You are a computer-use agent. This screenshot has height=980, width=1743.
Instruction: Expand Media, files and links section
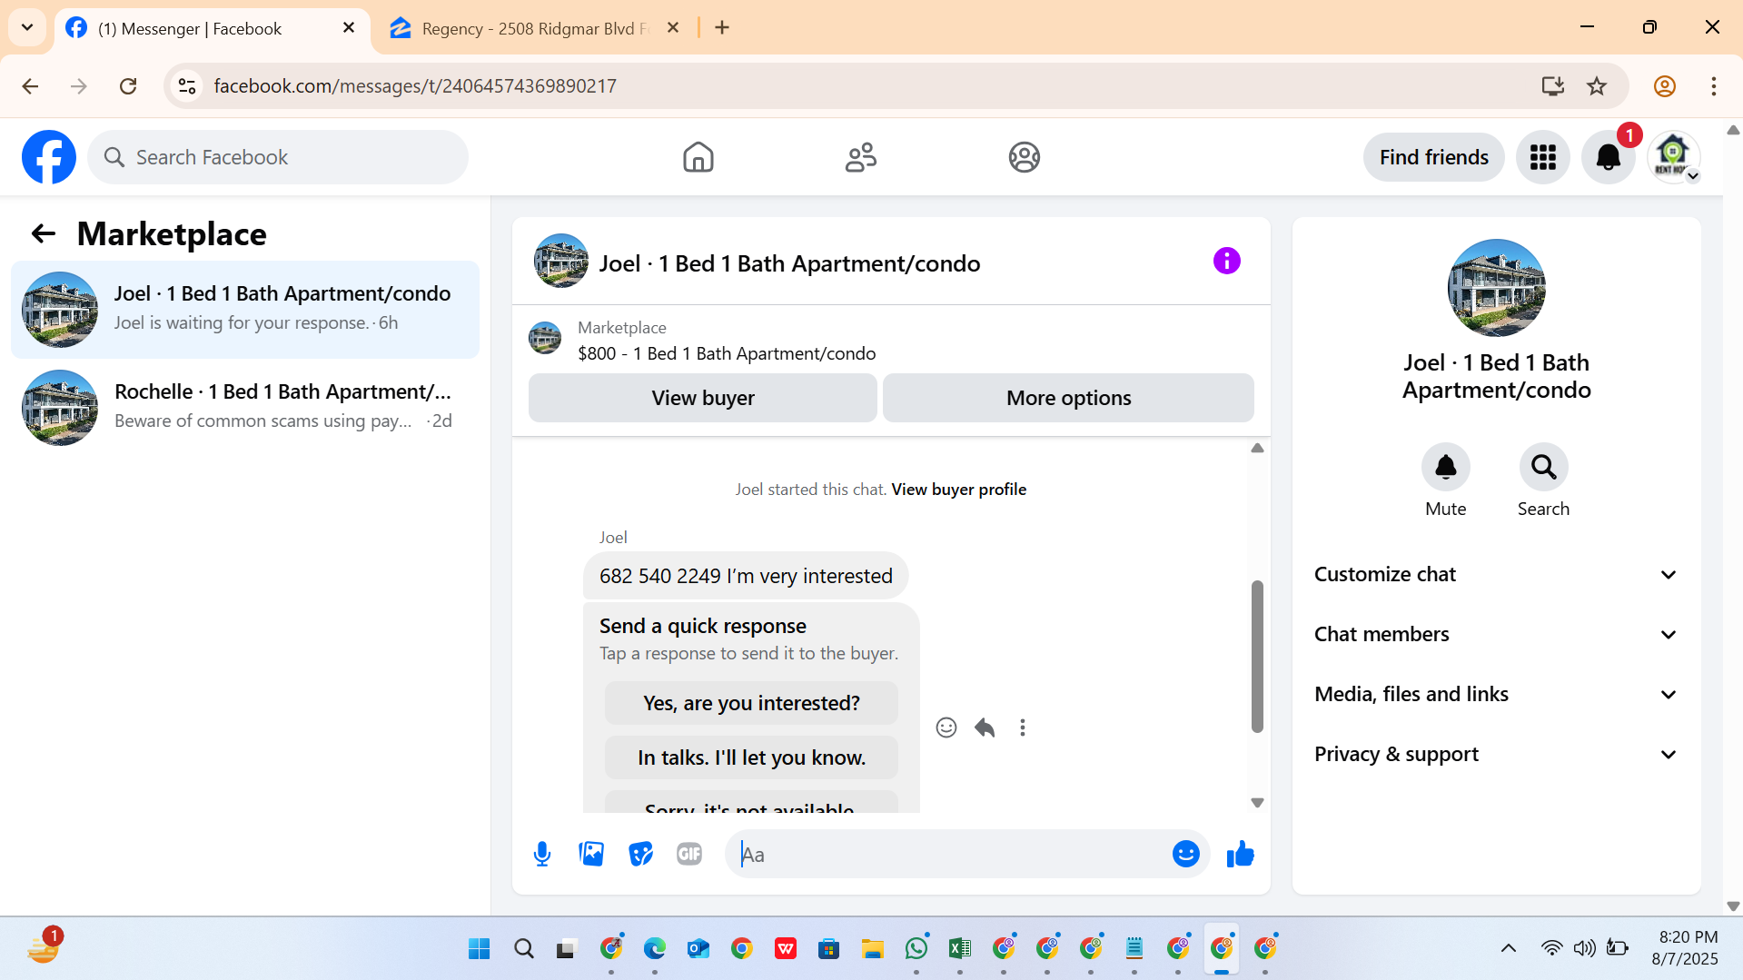(x=1496, y=695)
